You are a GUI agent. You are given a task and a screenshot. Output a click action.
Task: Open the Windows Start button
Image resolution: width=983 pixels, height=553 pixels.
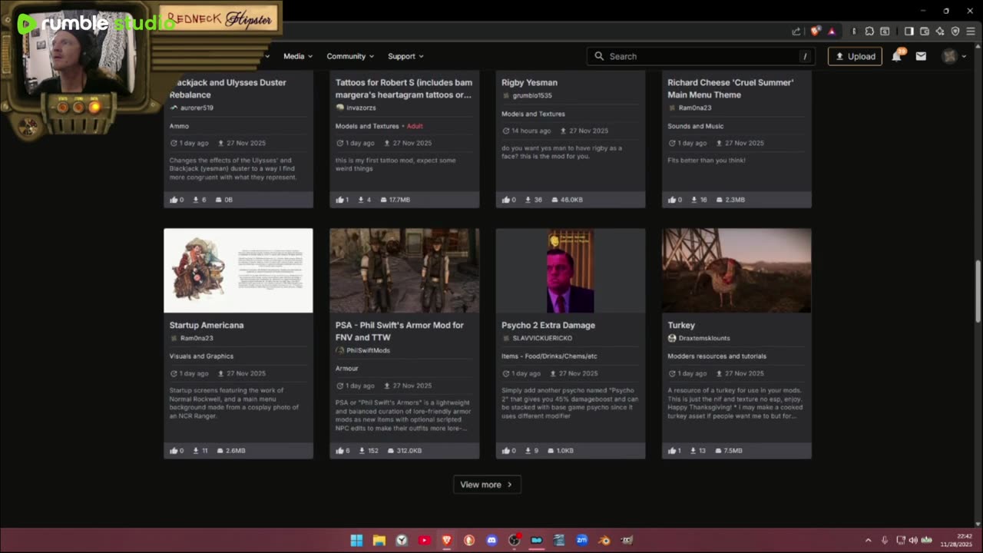tap(356, 540)
